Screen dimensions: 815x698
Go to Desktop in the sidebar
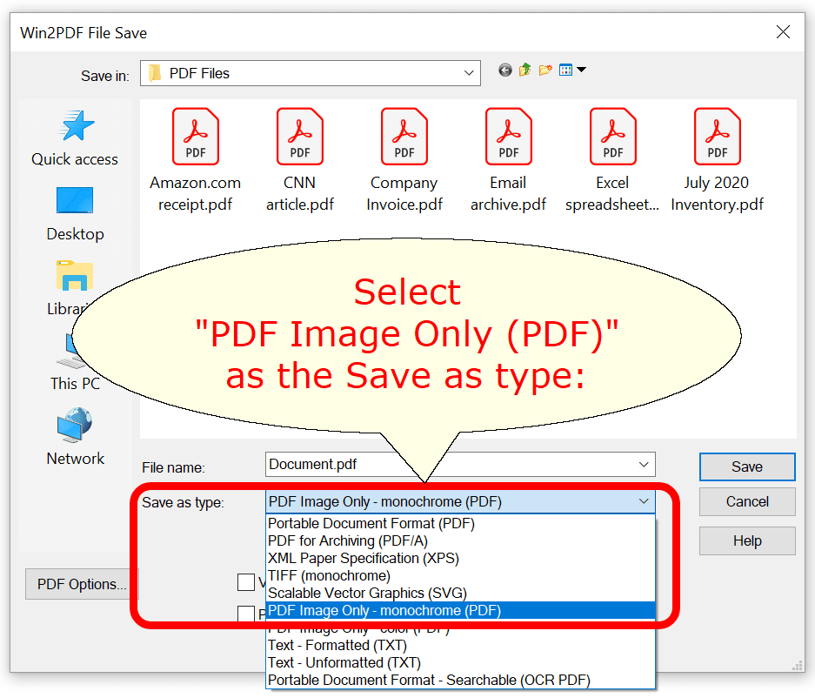click(x=75, y=212)
